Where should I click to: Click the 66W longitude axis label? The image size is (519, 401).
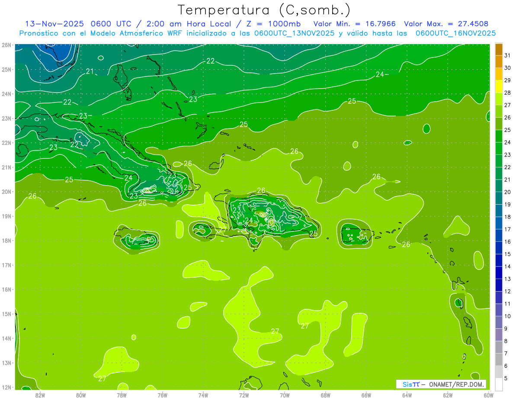[x=366, y=395]
